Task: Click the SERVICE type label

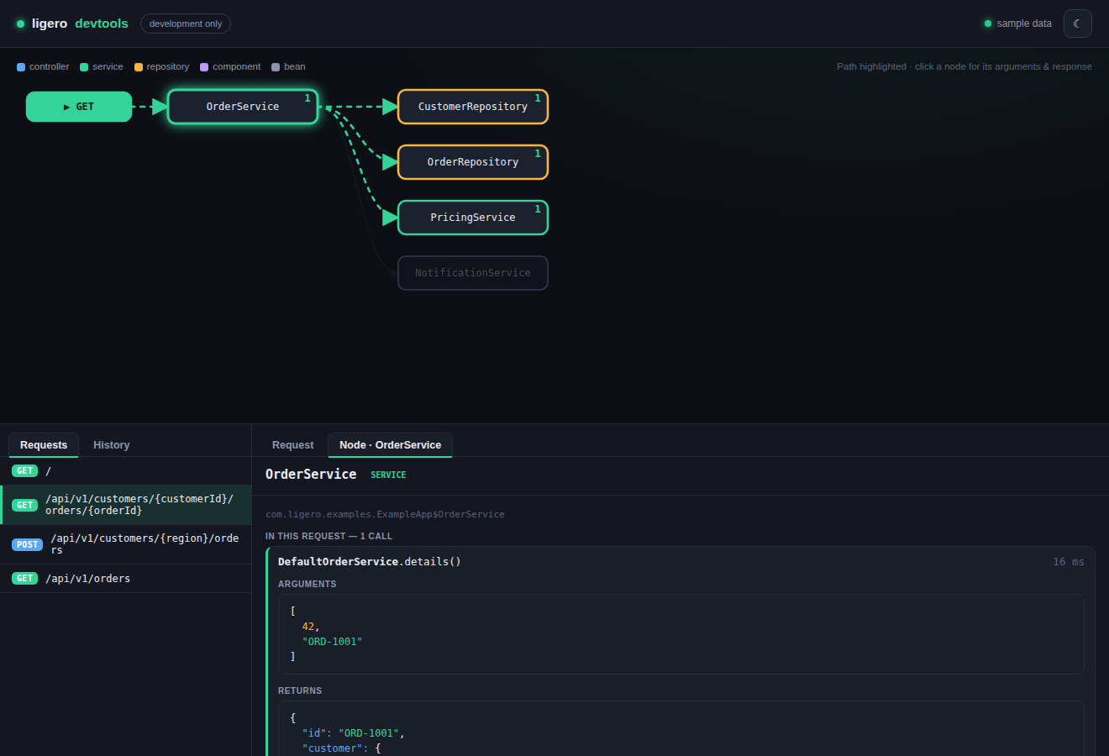Action: [388, 475]
